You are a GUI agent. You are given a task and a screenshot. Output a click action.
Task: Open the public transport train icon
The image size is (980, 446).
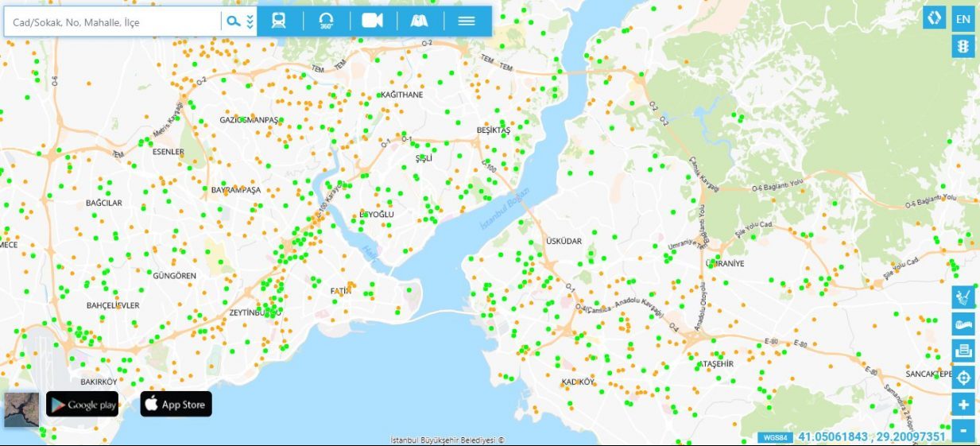278,21
